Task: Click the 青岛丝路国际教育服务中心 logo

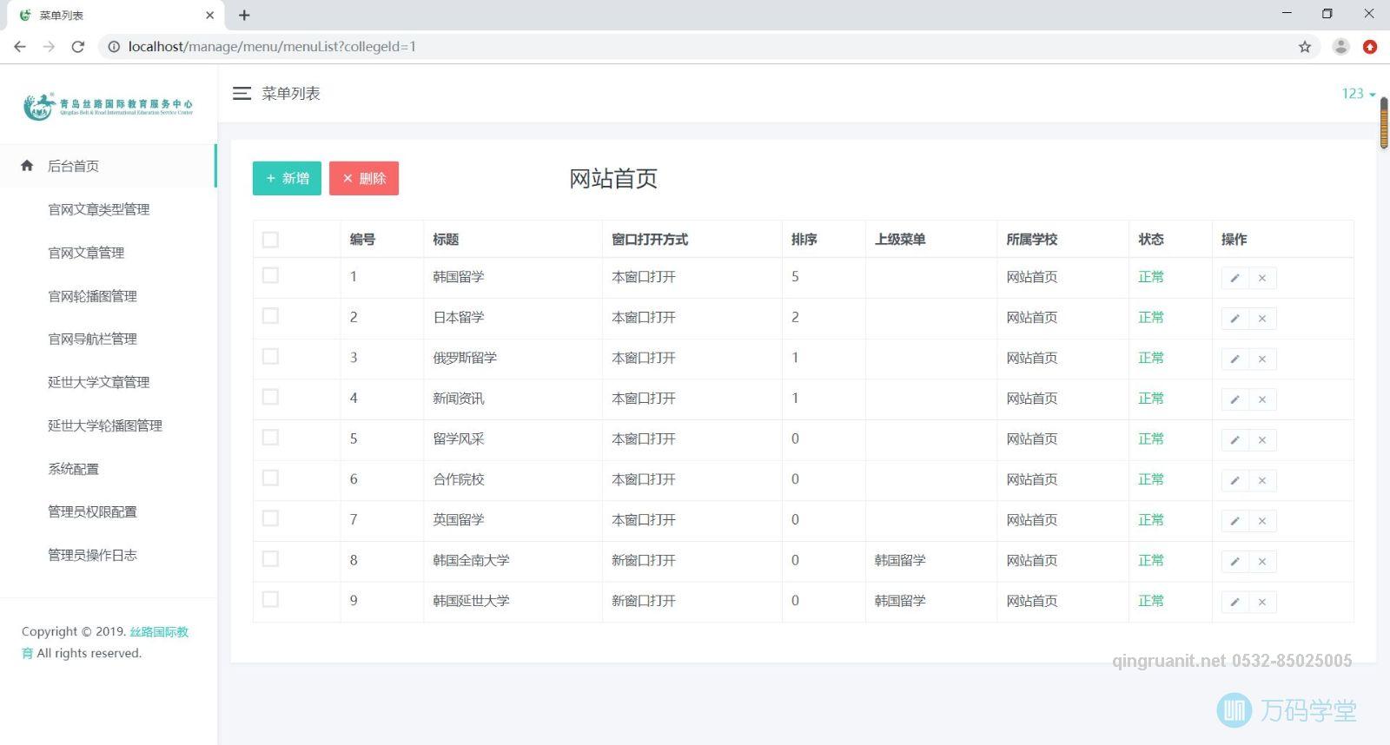Action: click(x=108, y=107)
